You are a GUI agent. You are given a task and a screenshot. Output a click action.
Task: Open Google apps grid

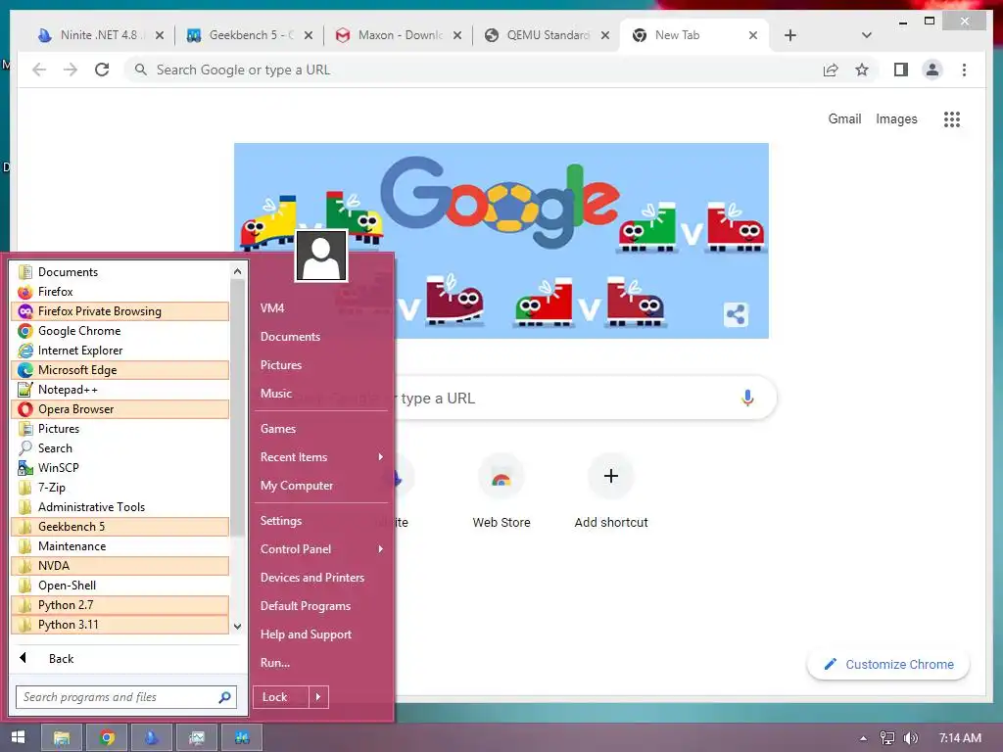click(952, 118)
